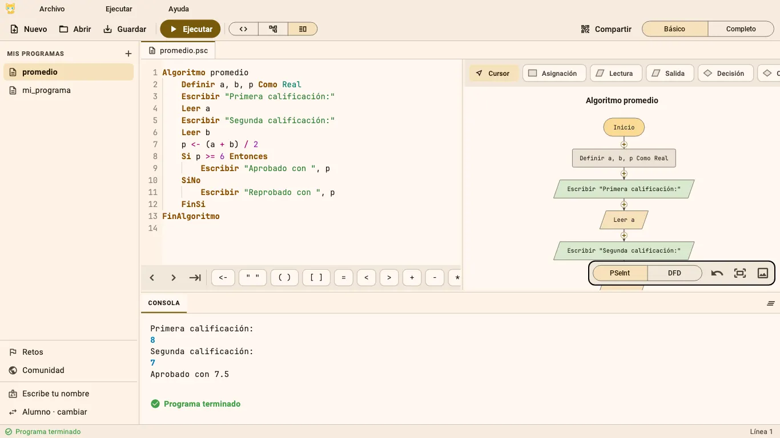The width and height of the screenshot is (780, 438).
Task: Fit the diagram to the screen
Action: tap(740, 273)
